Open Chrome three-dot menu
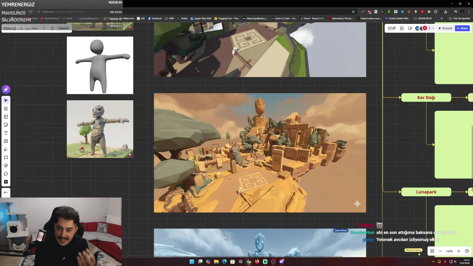Screen dimensions: 473x266 click(x=469, y=11)
